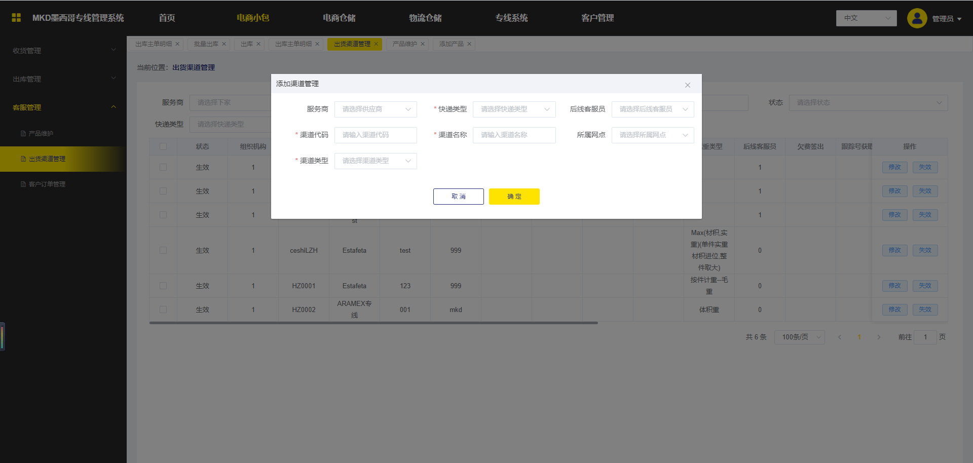
Task: Click the document icon next to 产品维护
Action: (23, 134)
